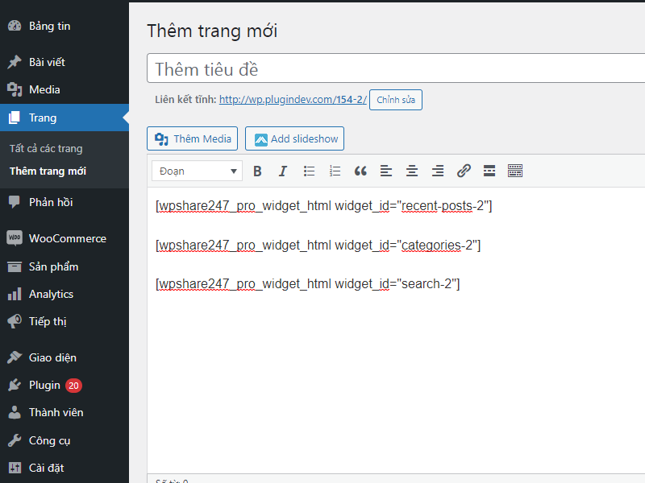Open the Đoạn paragraph format dropdown

tap(197, 171)
